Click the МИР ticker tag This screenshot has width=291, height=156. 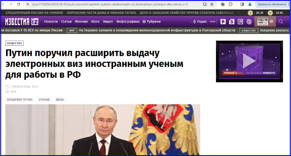pyautogui.click(x=72, y=31)
